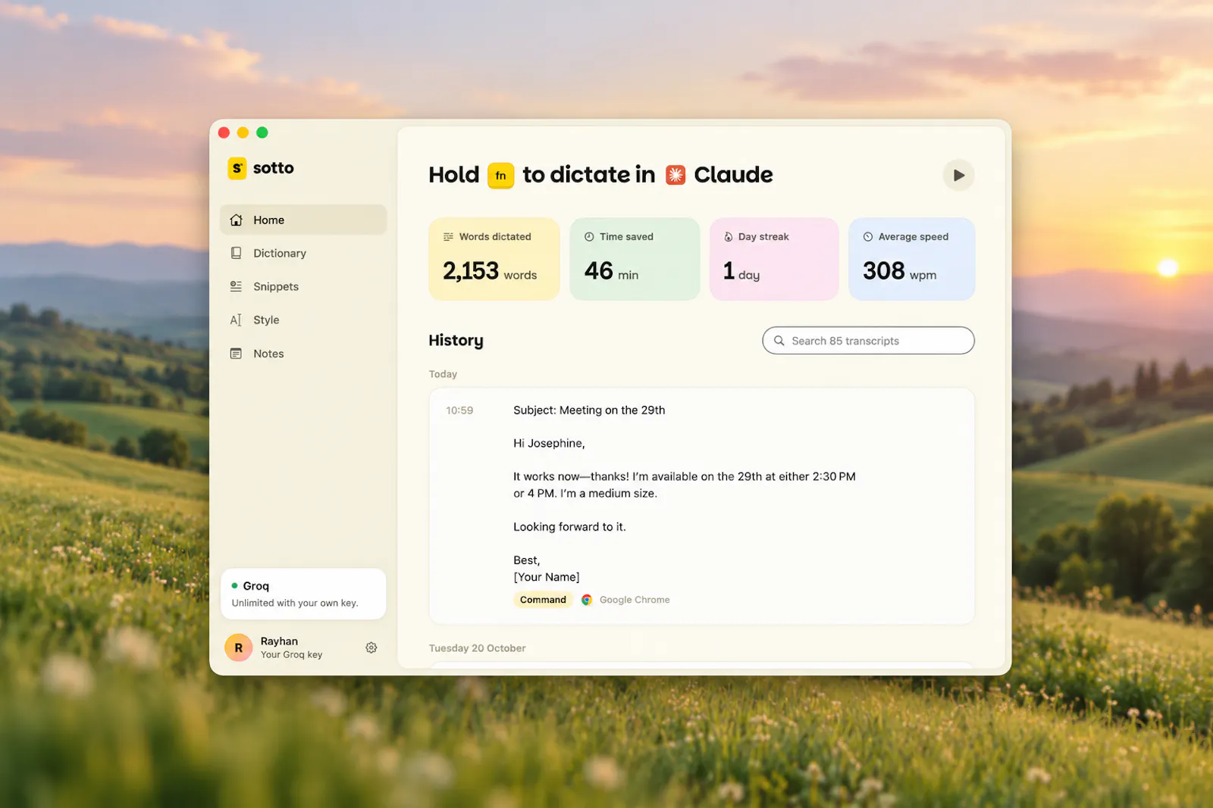The image size is (1213, 808).
Task: Click the Groq provider status card
Action: click(x=303, y=594)
